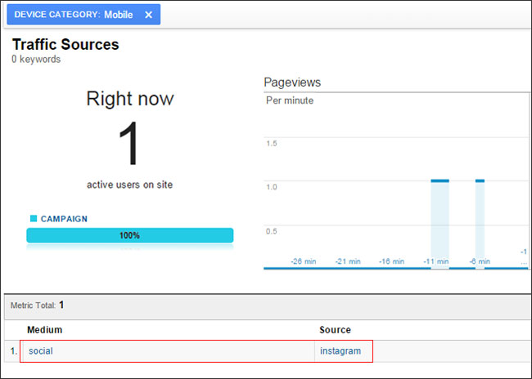Click the Metric Total value
Image resolution: width=532 pixels, height=379 pixels.
click(61, 305)
